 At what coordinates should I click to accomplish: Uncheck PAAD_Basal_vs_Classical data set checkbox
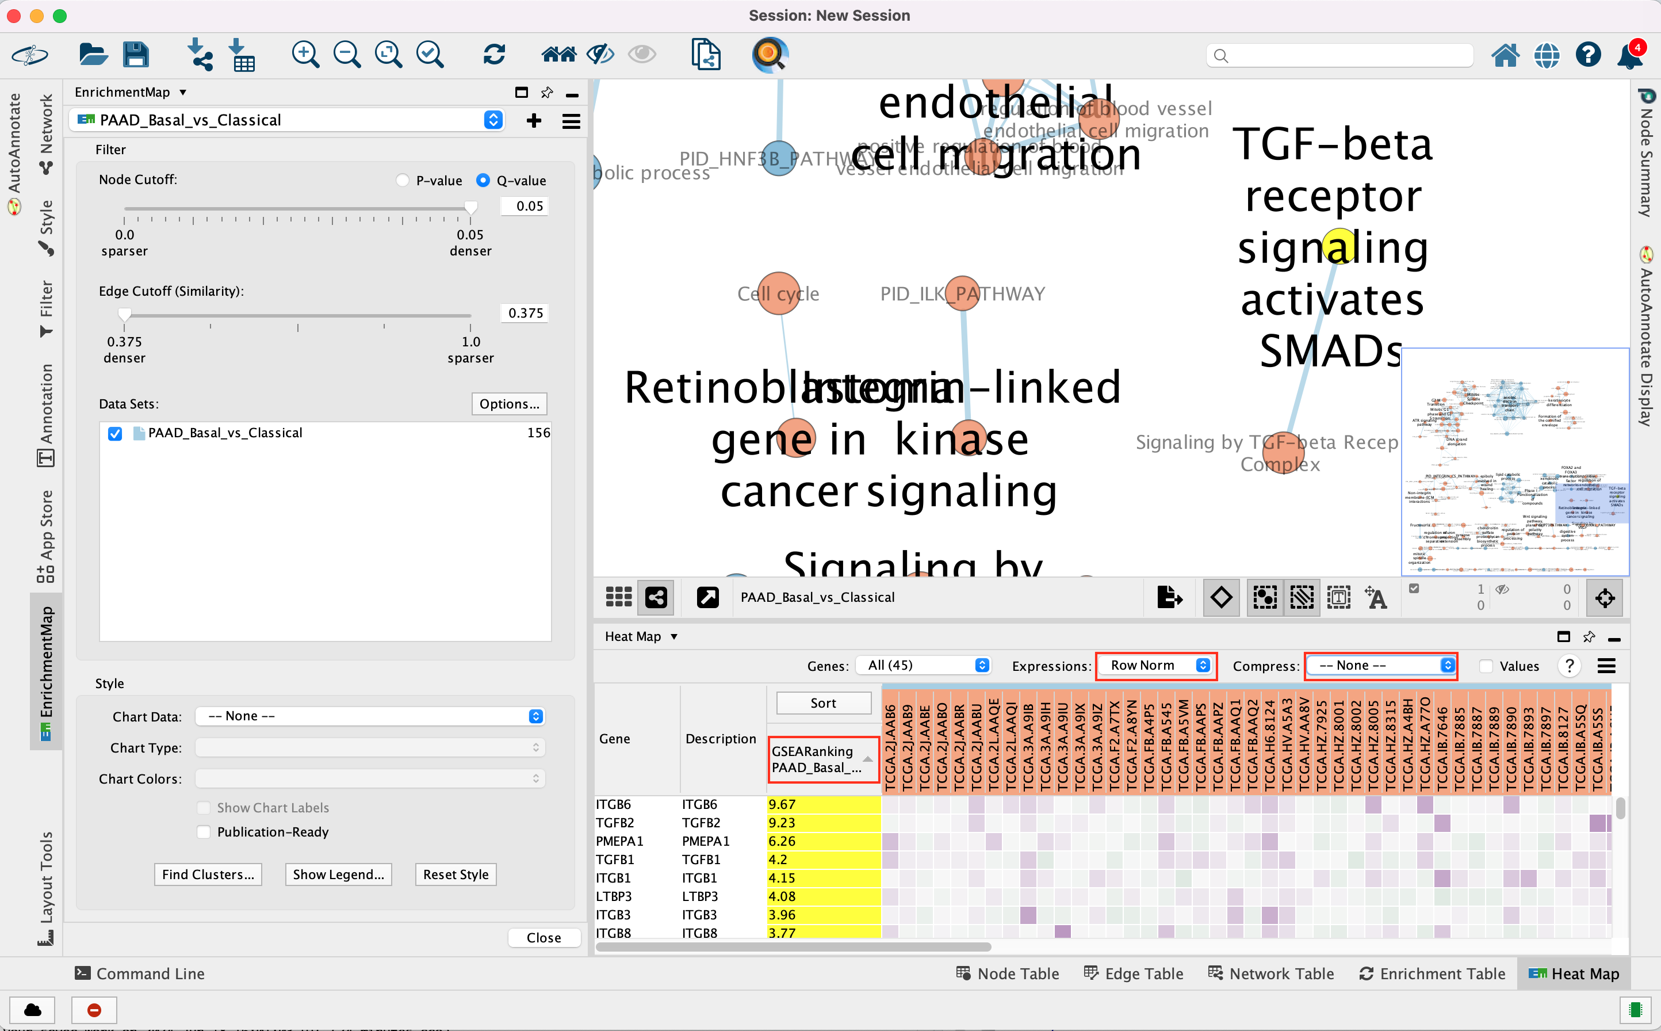pos(115,434)
